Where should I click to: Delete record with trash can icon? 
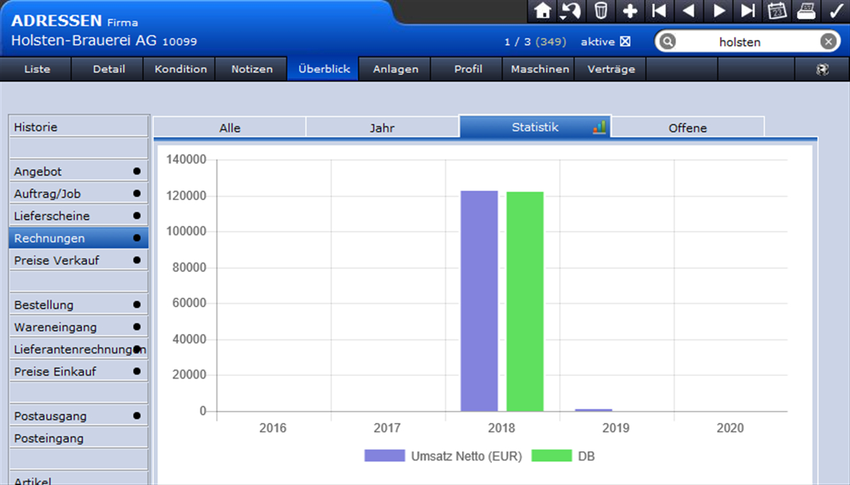coord(600,11)
